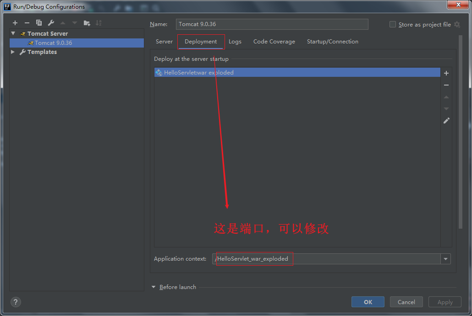Switch to the Server tab
This screenshot has height=316, width=472.
pyautogui.click(x=164, y=42)
